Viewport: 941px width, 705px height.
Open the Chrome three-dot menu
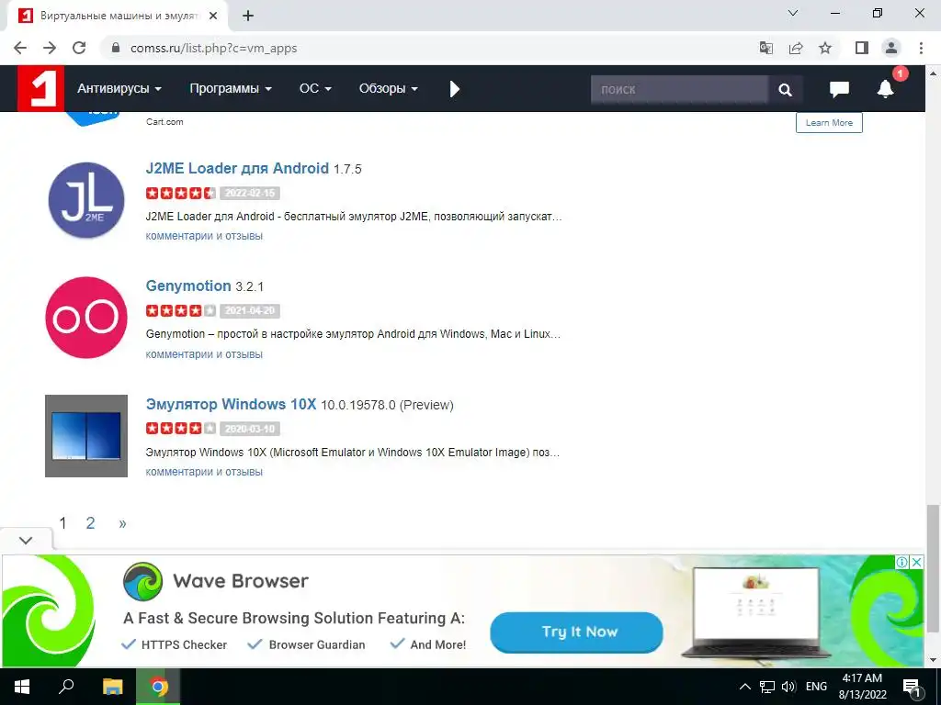(921, 48)
